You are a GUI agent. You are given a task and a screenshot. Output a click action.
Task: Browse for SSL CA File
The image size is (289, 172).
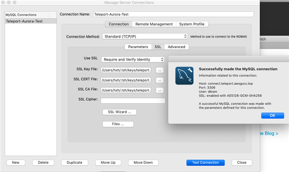160,90
